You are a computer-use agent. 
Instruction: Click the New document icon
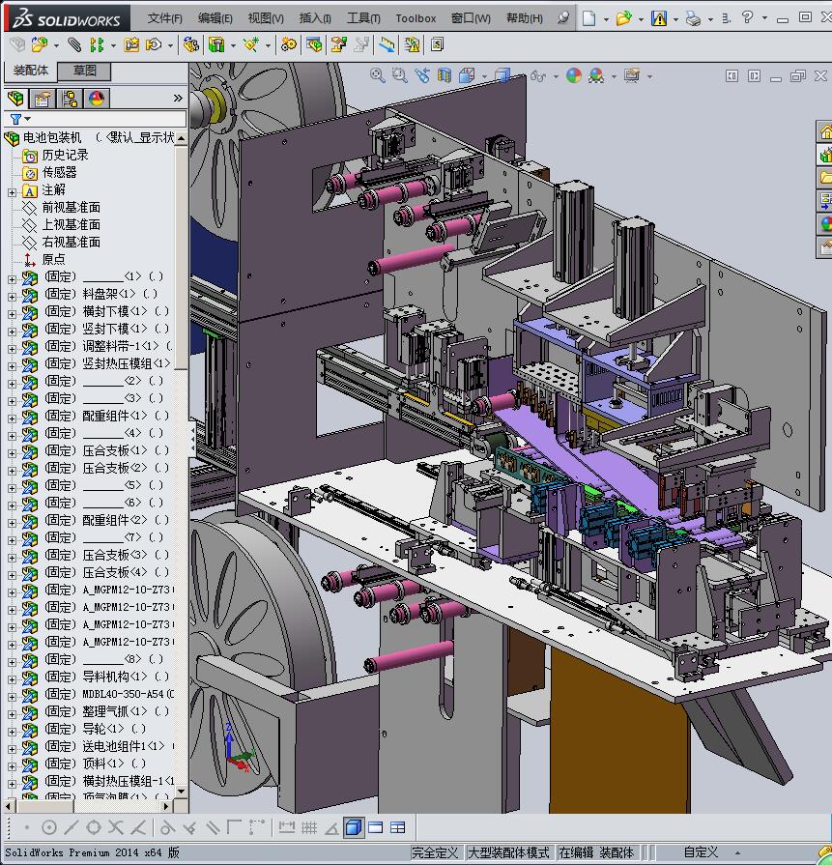[588, 17]
